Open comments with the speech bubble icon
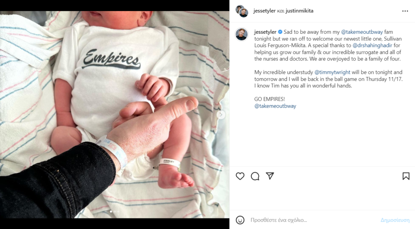 point(255,176)
